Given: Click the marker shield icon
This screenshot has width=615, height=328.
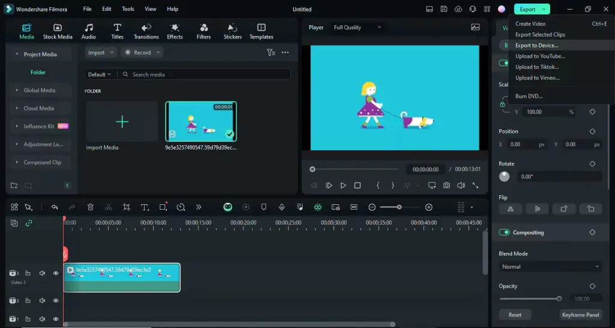Looking at the screenshot, I should click(x=264, y=207).
